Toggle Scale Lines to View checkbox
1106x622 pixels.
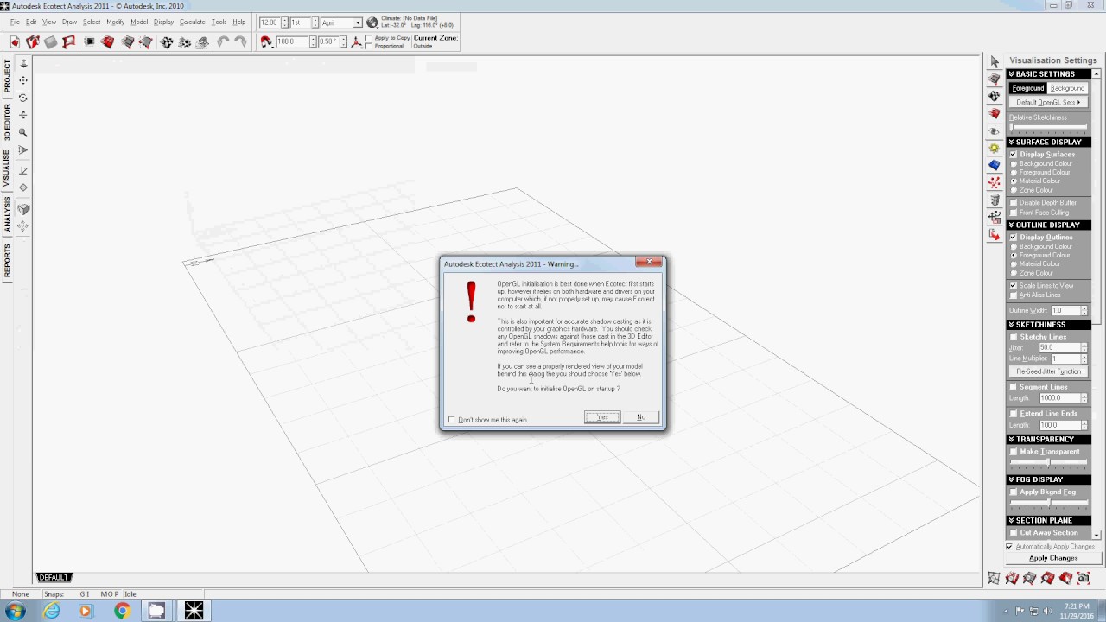pyautogui.click(x=1014, y=286)
